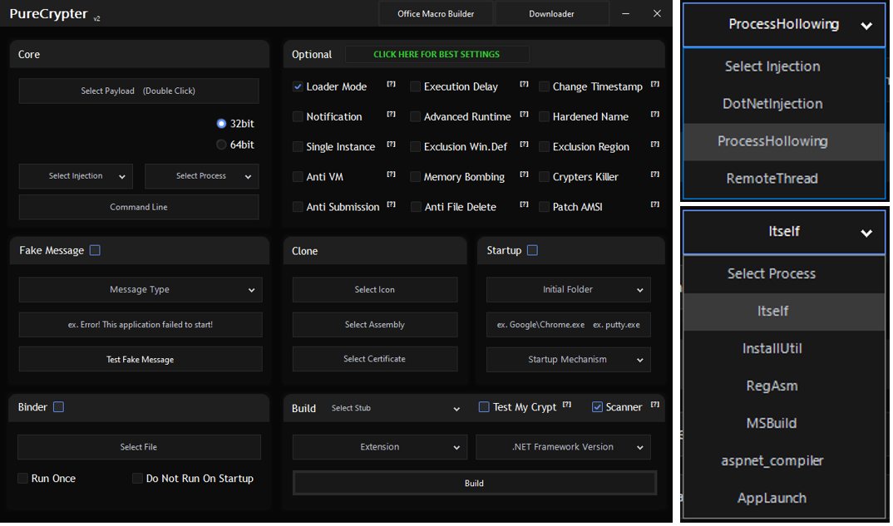Click help icon beside Anti VM
Screen dimensions: 893x526
coord(391,175)
